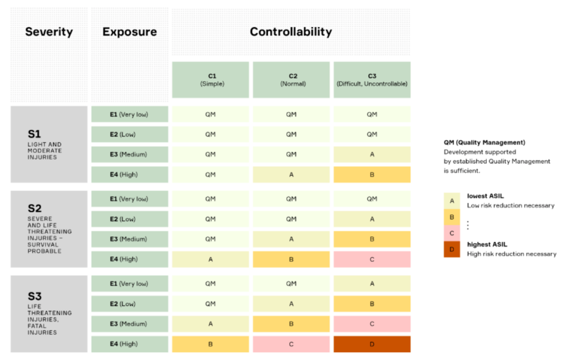Select the ASIL C cell in the S2 E4 row
Image resolution: width=569 pixels, height=361 pixels.
coord(372,259)
